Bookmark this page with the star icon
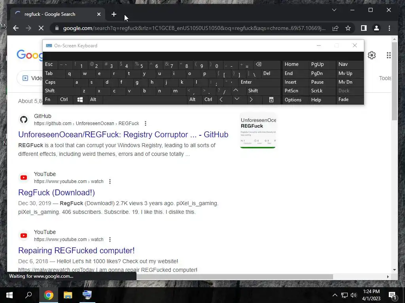The height and width of the screenshot is (303, 405). point(348,28)
